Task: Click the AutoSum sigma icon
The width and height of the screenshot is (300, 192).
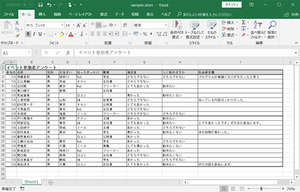Action: (243, 22)
